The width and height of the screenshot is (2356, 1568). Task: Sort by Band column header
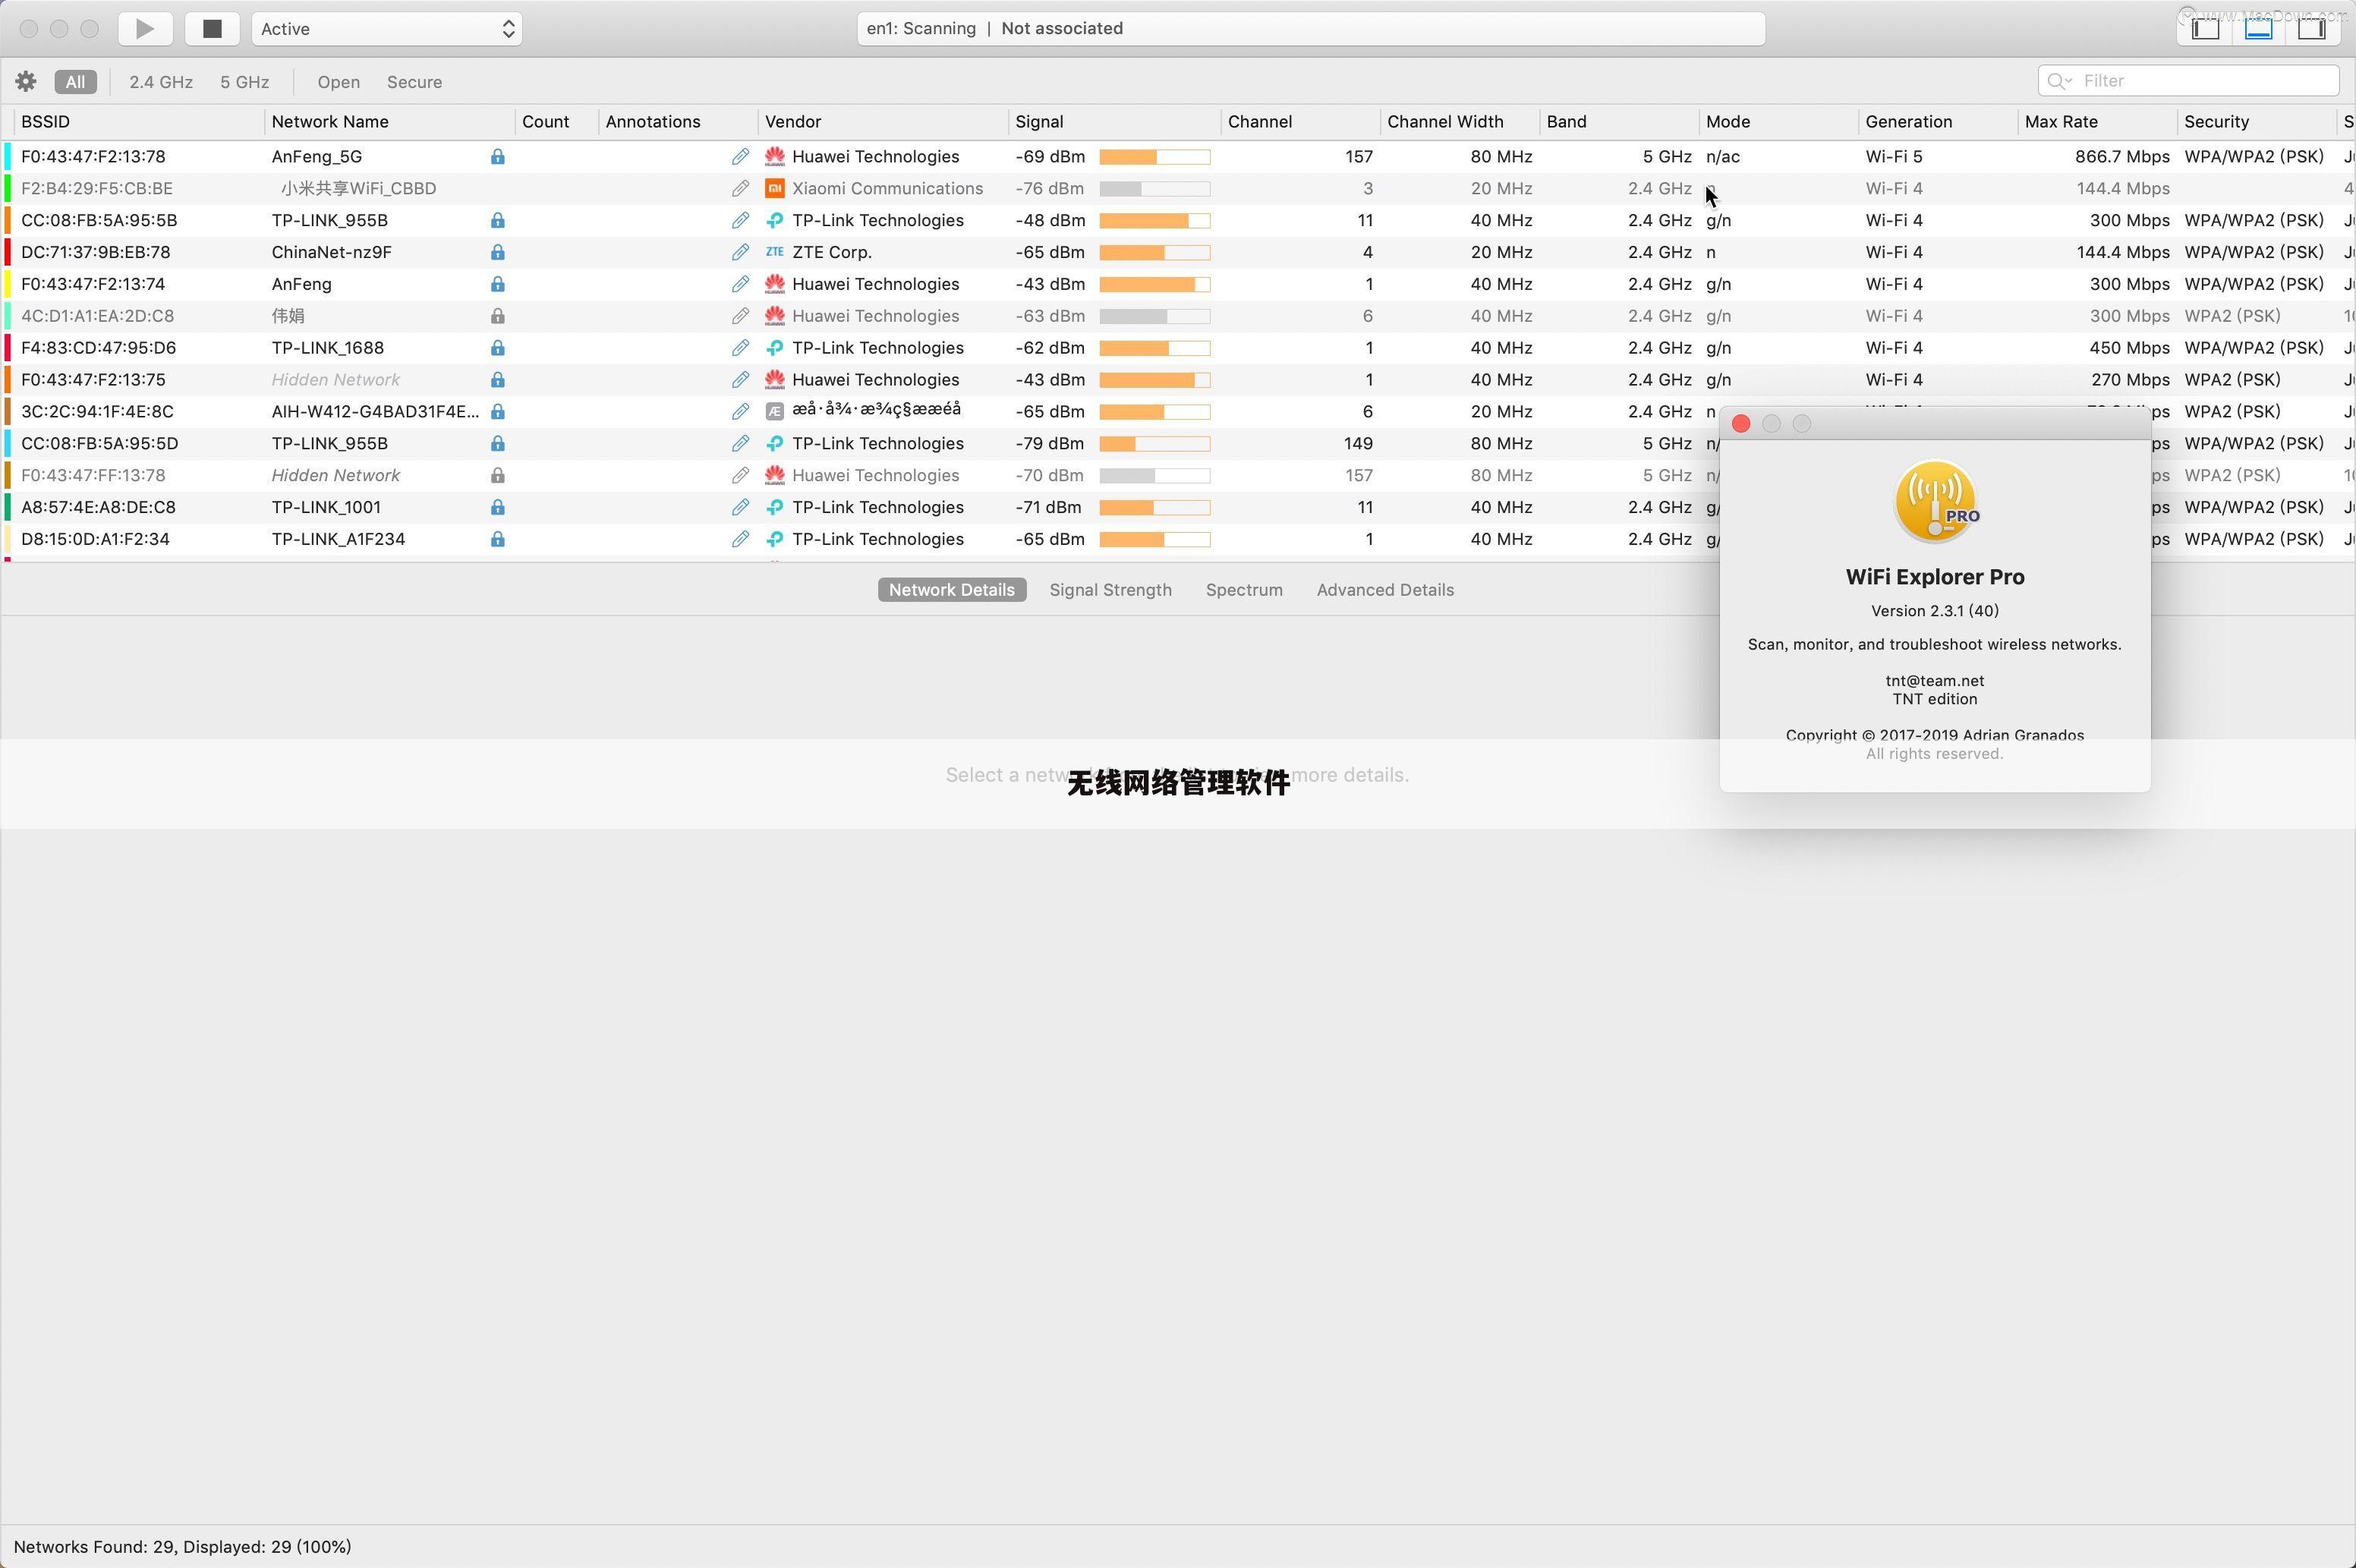(x=1566, y=121)
